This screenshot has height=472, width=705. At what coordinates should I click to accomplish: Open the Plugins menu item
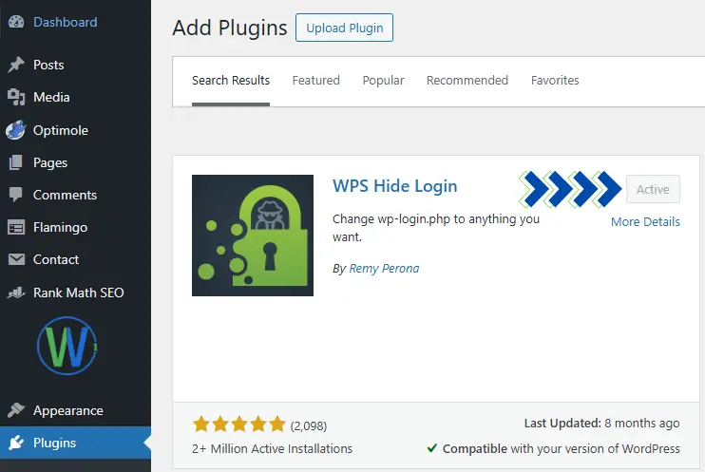54,443
